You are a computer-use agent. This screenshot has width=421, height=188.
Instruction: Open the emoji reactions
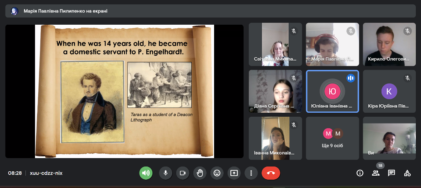click(x=217, y=173)
